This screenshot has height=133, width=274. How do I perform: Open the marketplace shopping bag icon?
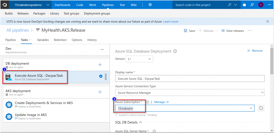click(244, 5)
